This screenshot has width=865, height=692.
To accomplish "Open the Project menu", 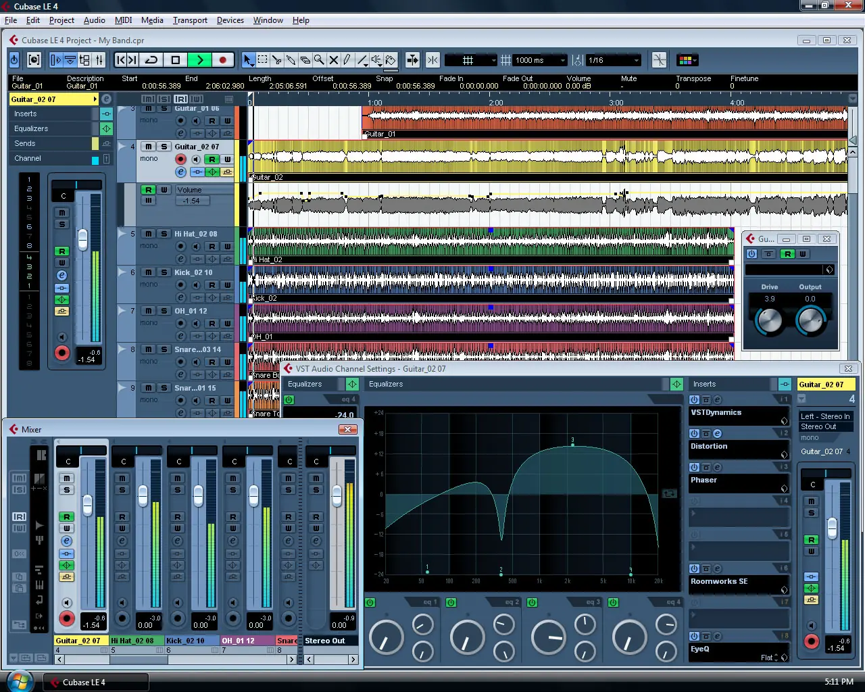I will [61, 20].
